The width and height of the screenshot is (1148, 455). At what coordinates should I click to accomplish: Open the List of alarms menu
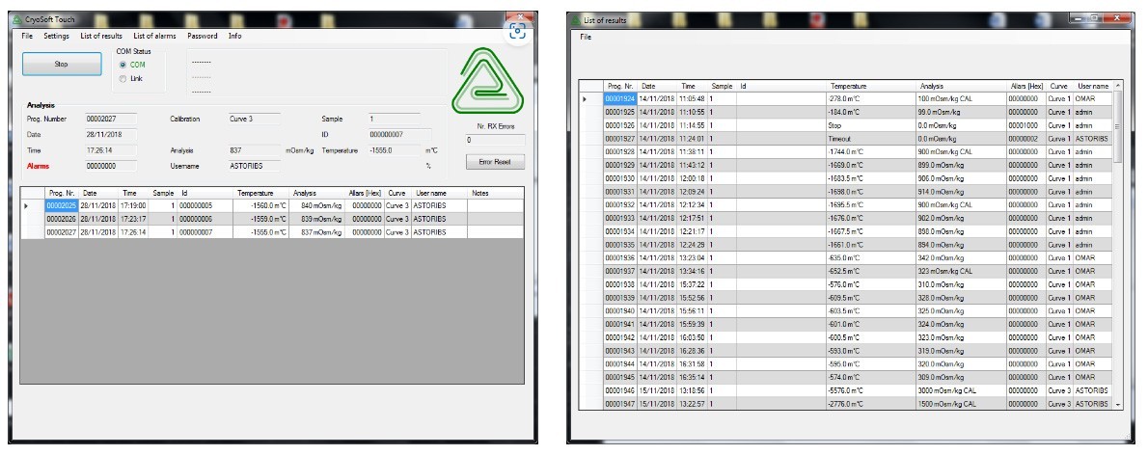click(x=154, y=36)
